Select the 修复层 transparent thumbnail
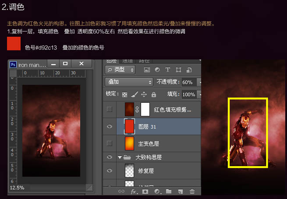 point(129,171)
